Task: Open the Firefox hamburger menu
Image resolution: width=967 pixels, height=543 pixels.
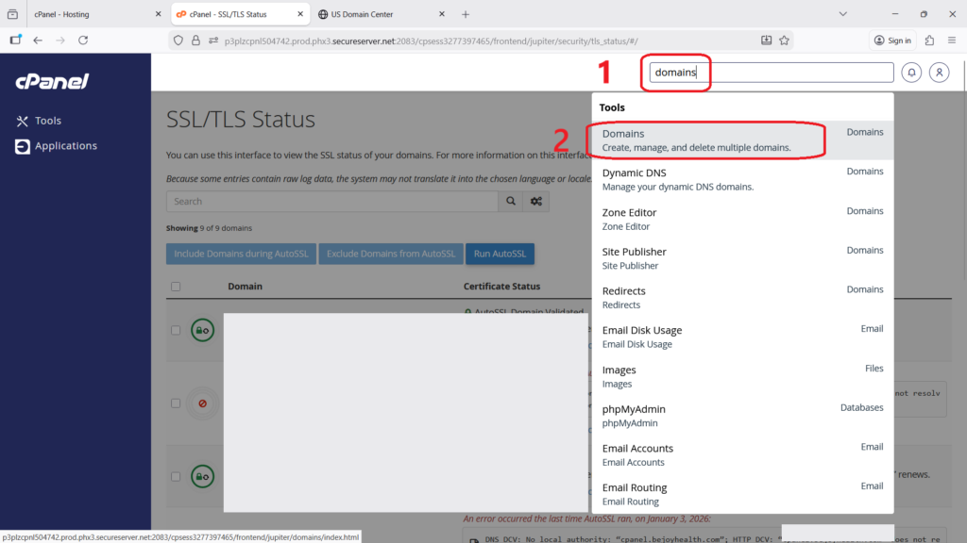Action: (x=951, y=41)
